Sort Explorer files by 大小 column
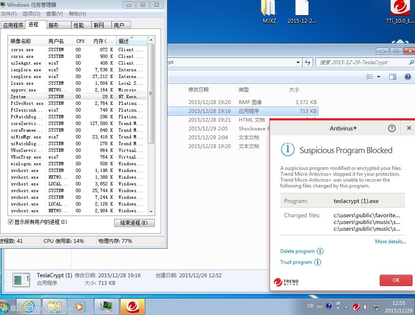The image size is (415, 315). pos(303,89)
